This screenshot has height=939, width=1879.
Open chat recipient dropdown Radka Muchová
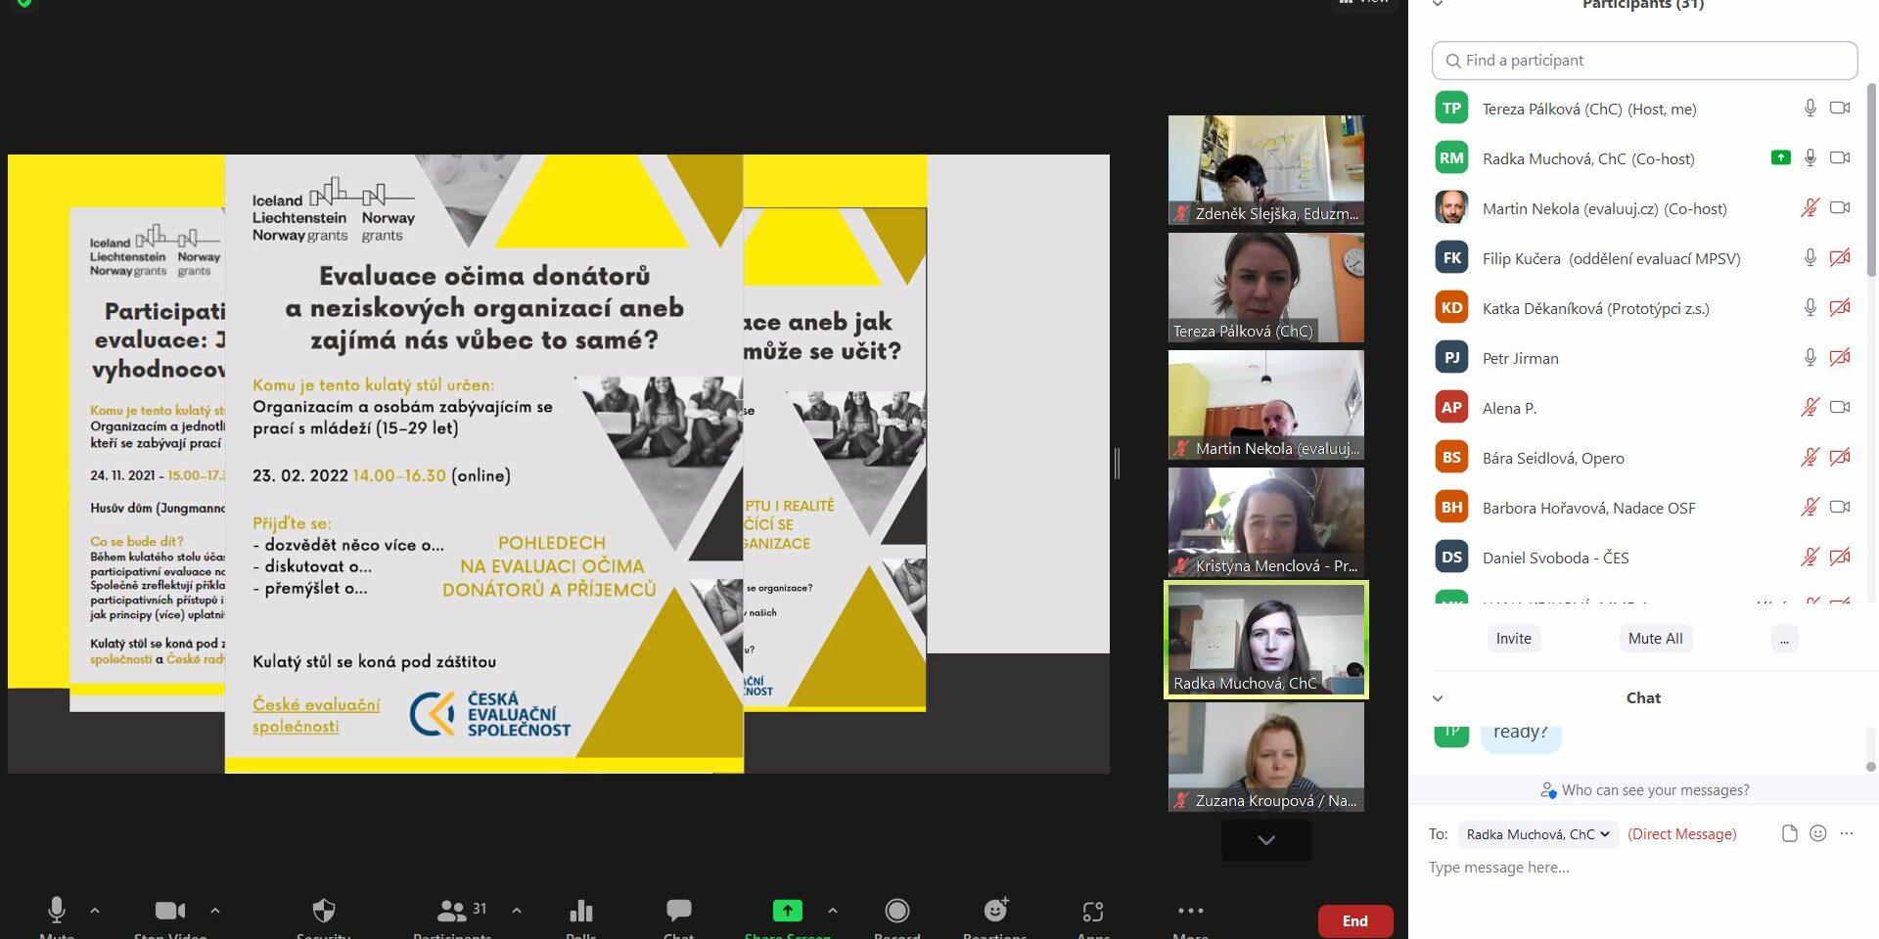(1536, 834)
